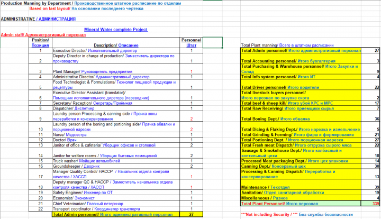Screen dimensions: 381x219
Task: Select the 'Plant Manager' description cell
Action: pyautogui.click(x=116, y=69)
